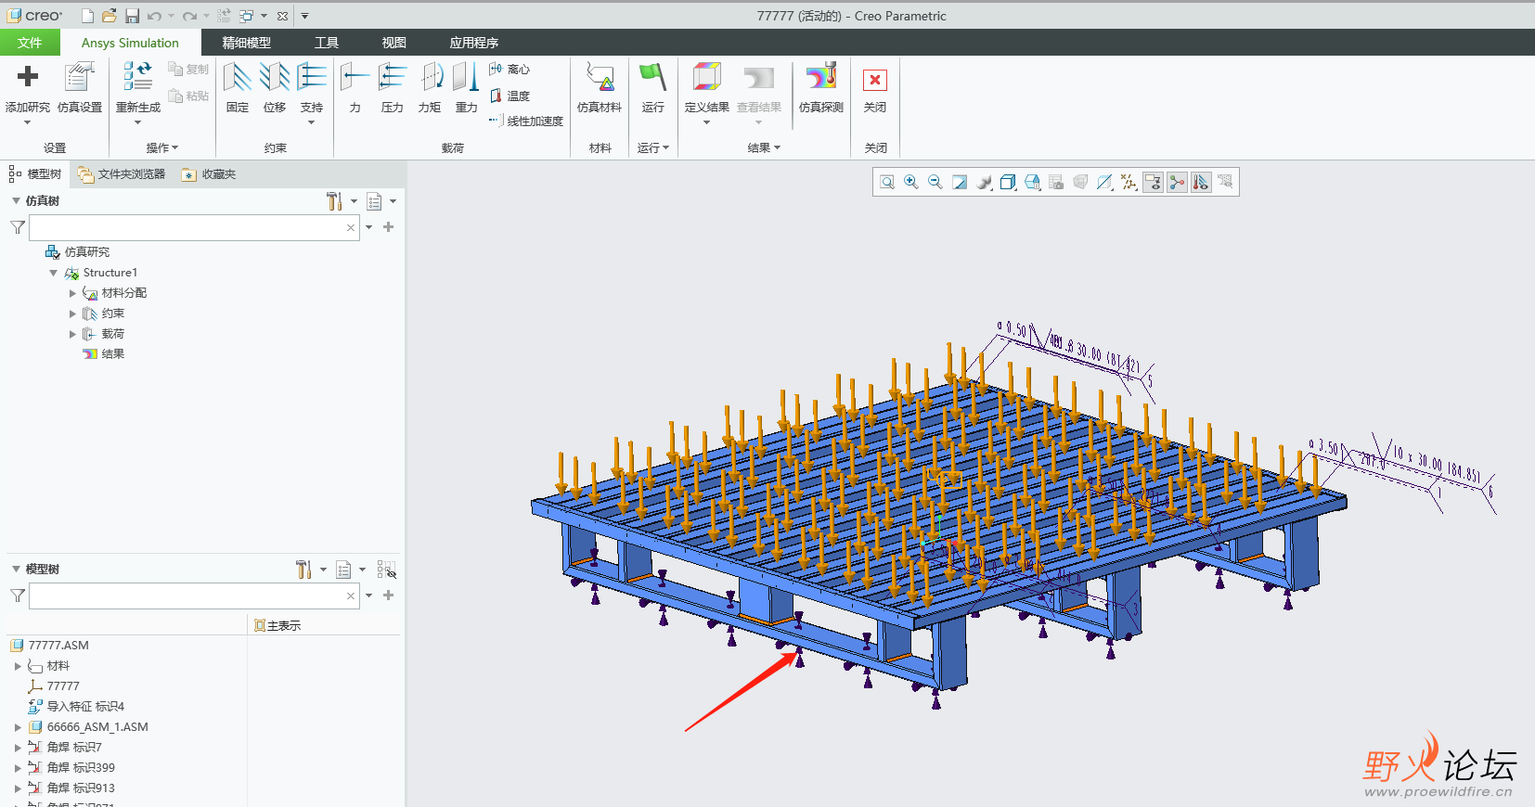Add a Moment (力矩) load
The height and width of the screenshot is (807, 1535).
pos(430,87)
